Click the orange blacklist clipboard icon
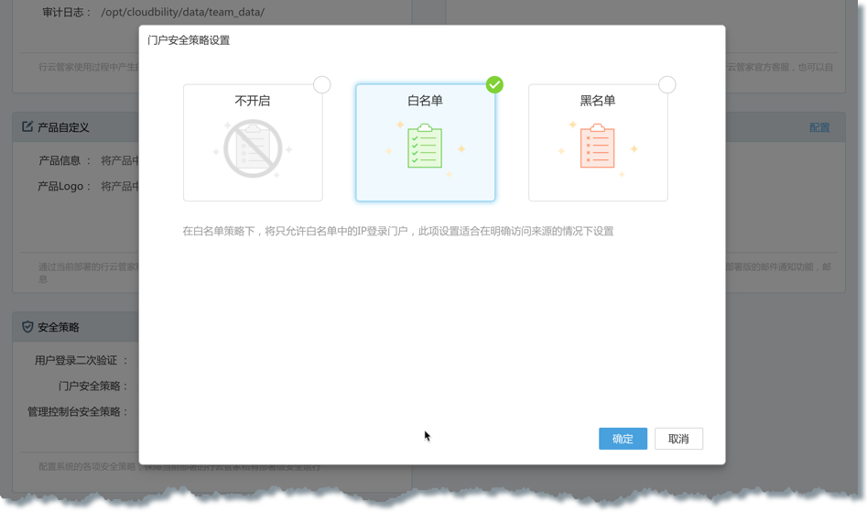The image size is (867, 512). (x=597, y=146)
